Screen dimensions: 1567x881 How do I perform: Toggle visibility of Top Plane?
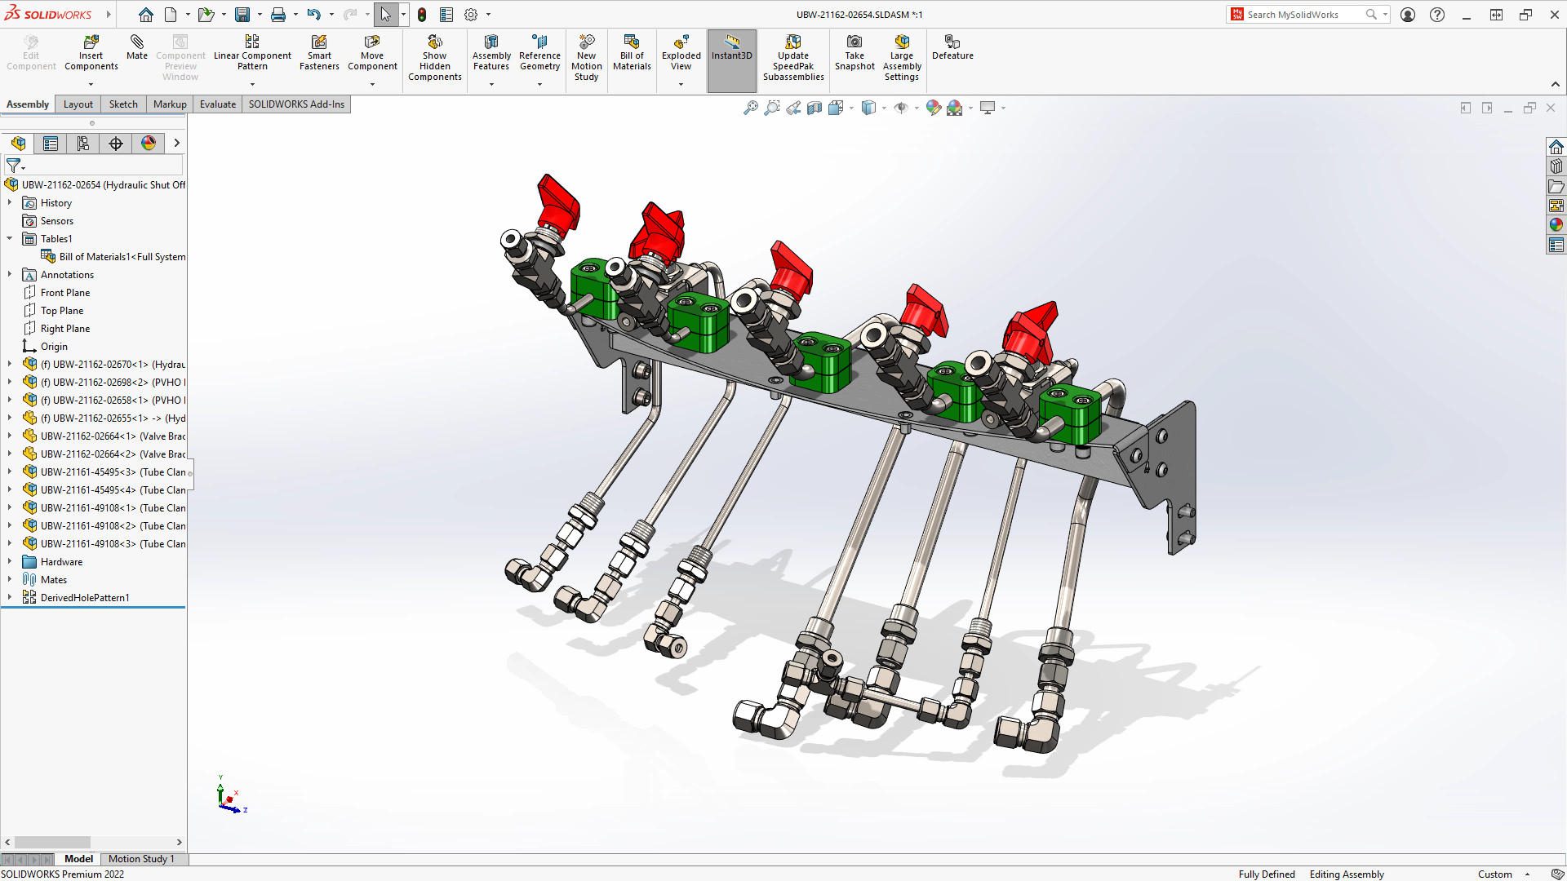(x=61, y=310)
